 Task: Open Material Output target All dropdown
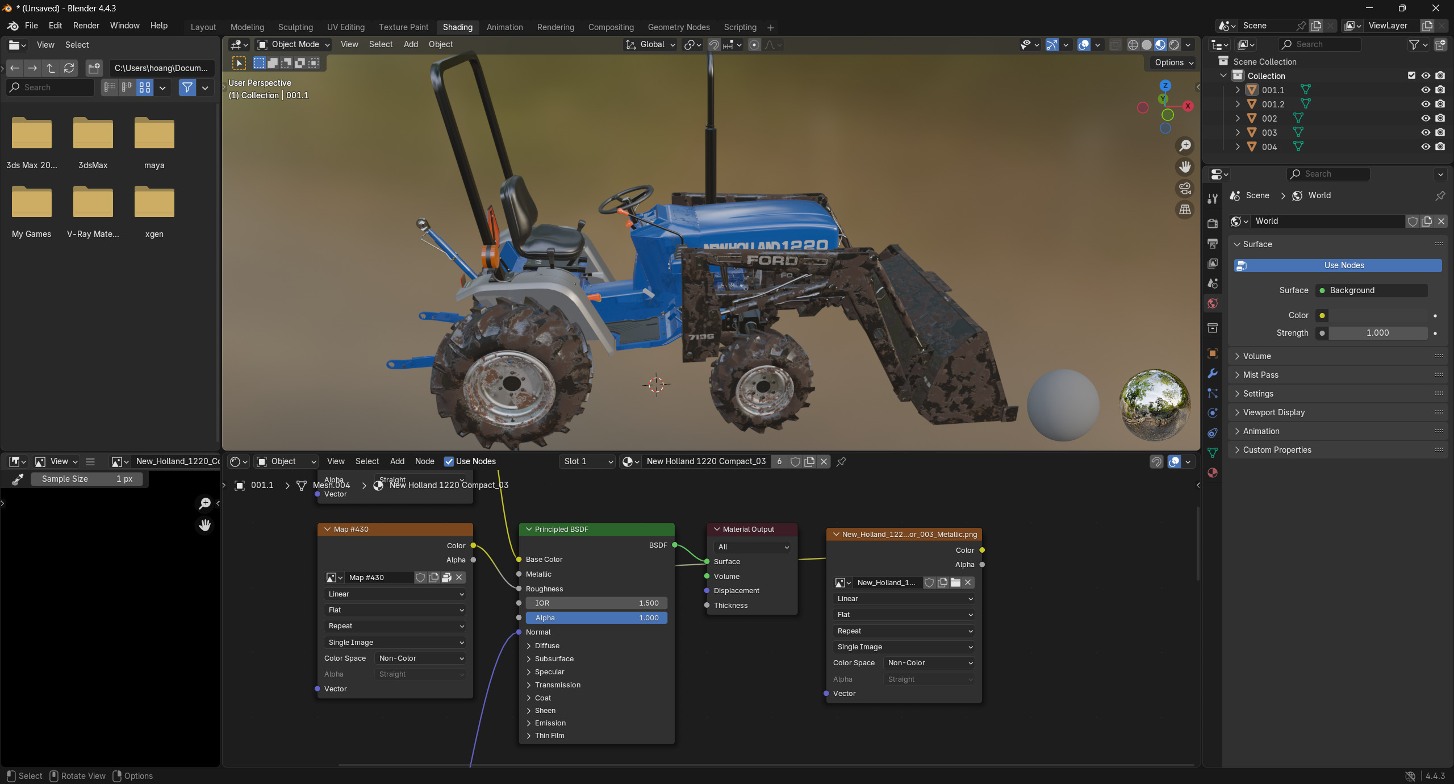752,547
